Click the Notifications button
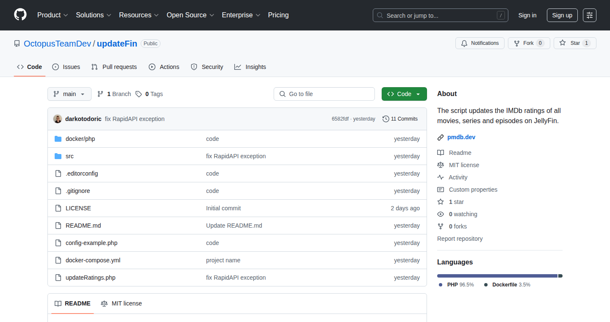The width and height of the screenshot is (610, 322). 480,43
